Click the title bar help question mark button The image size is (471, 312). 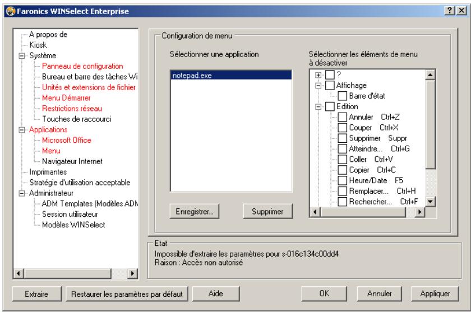click(x=449, y=11)
